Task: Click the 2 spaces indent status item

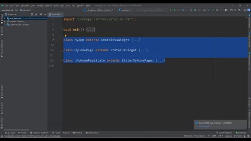Action: point(228,136)
